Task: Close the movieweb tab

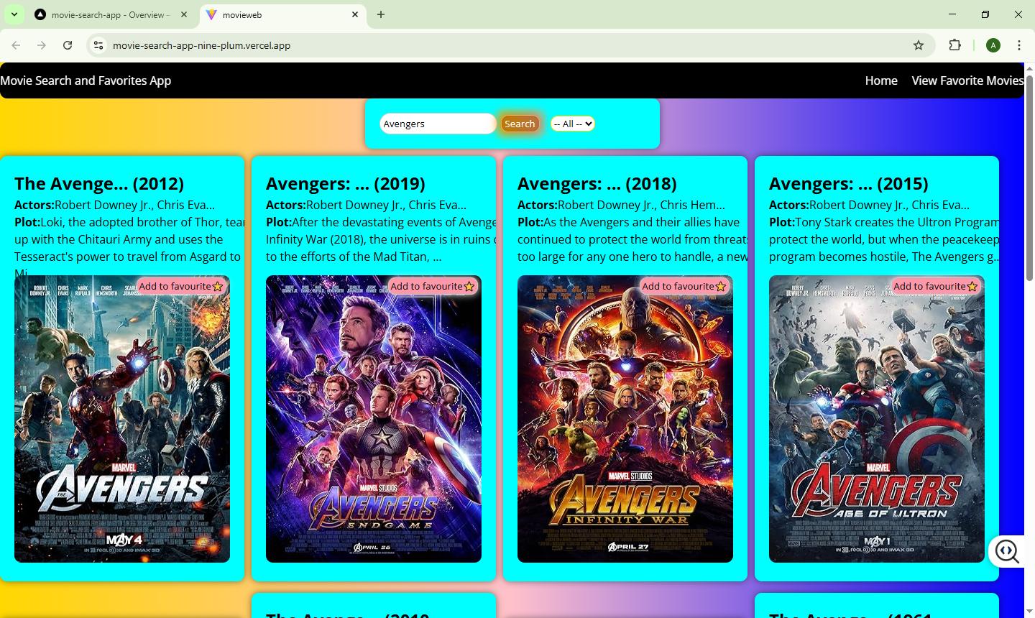Action: (355, 14)
